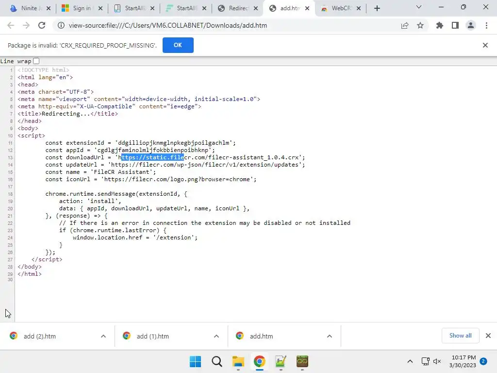Show all downloads
Image resolution: width=497 pixels, height=373 pixels.
click(x=460, y=336)
